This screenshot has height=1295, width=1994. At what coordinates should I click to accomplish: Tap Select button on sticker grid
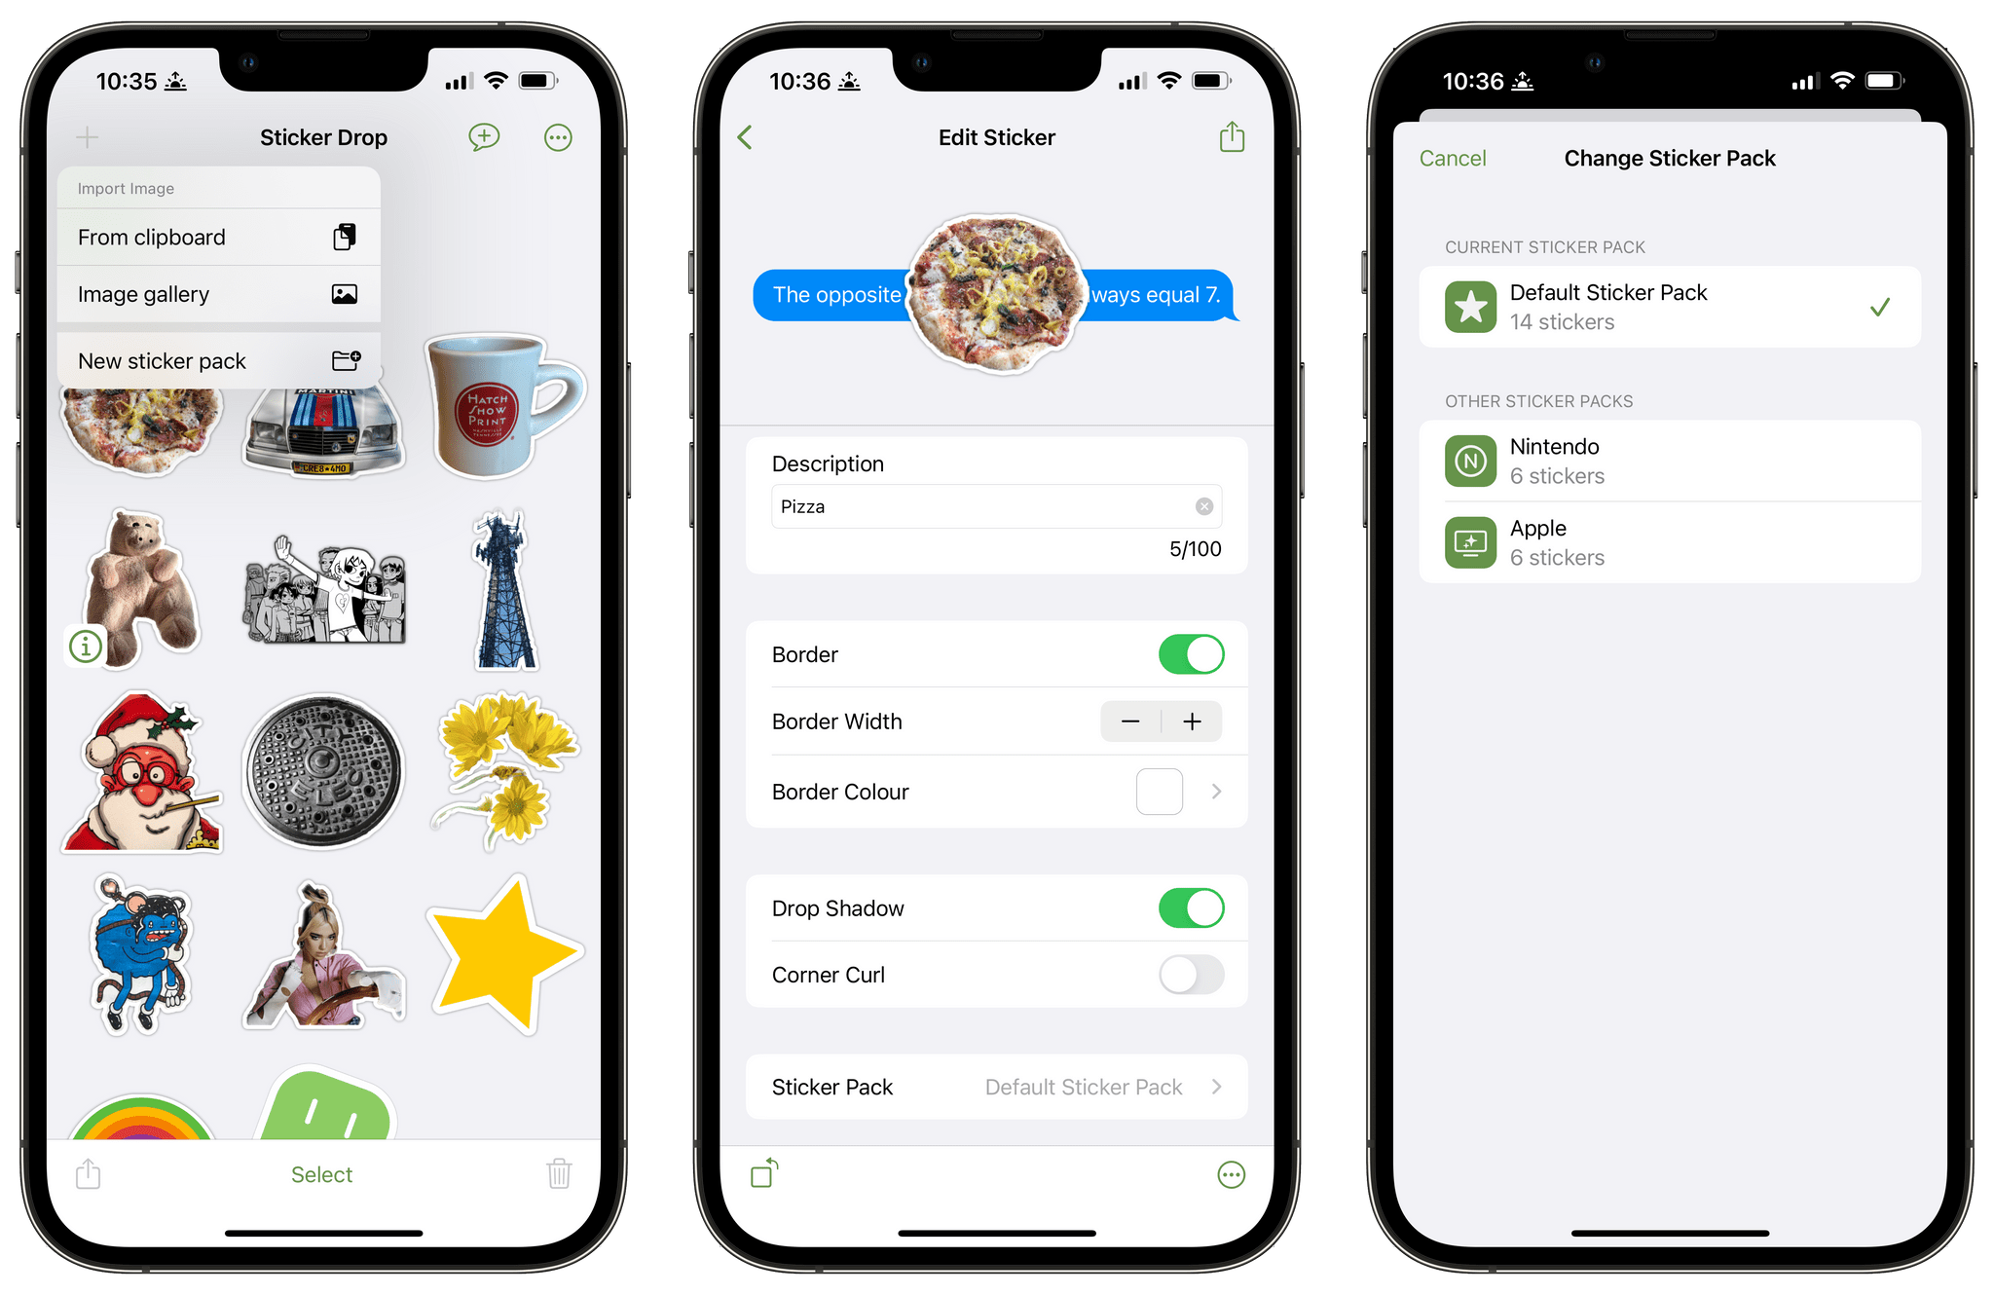(325, 1174)
